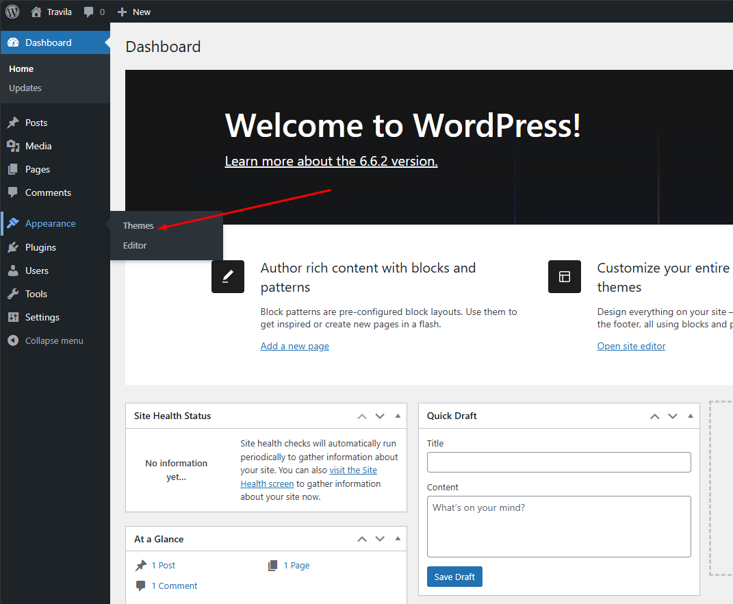Click the Settings sliders icon in sidebar
The height and width of the screenshot is (604, 733).
click(13, 318)
